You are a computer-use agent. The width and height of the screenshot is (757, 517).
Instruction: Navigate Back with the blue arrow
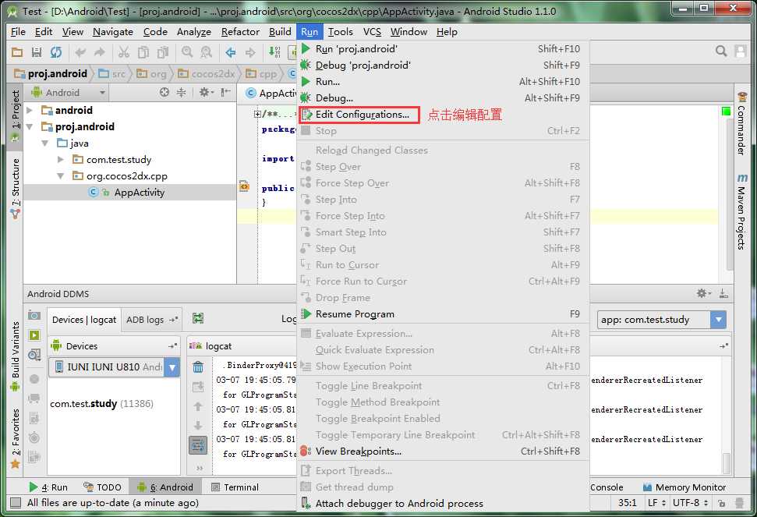pyautogui.click(x=231, y=52)
